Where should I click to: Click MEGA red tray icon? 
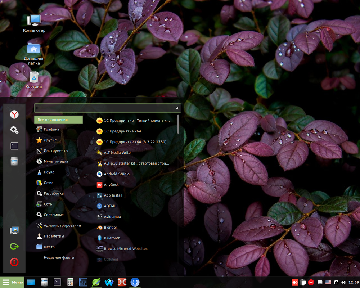tap(311, 282)
